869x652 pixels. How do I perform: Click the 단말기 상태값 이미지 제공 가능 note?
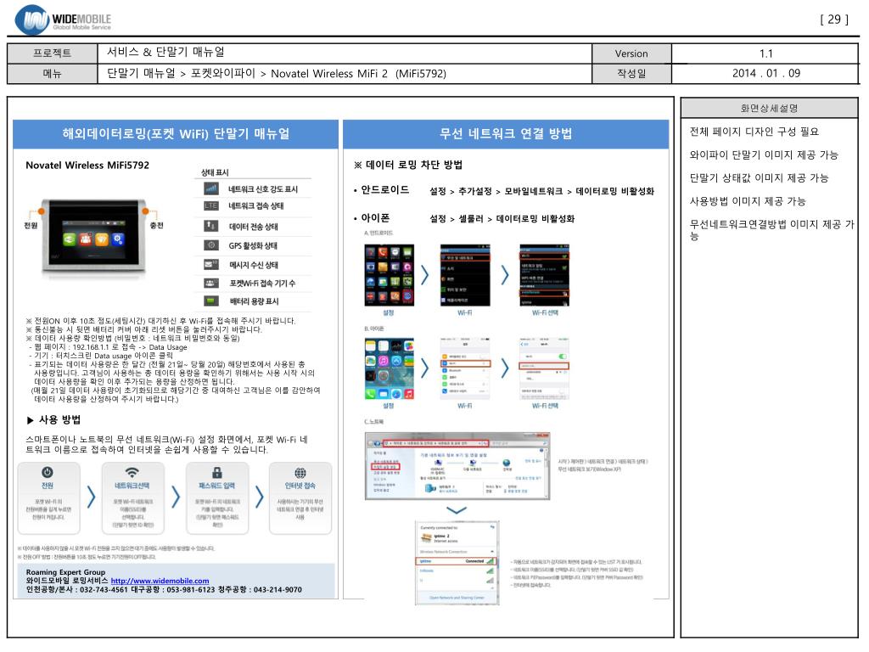coord(760,178)
